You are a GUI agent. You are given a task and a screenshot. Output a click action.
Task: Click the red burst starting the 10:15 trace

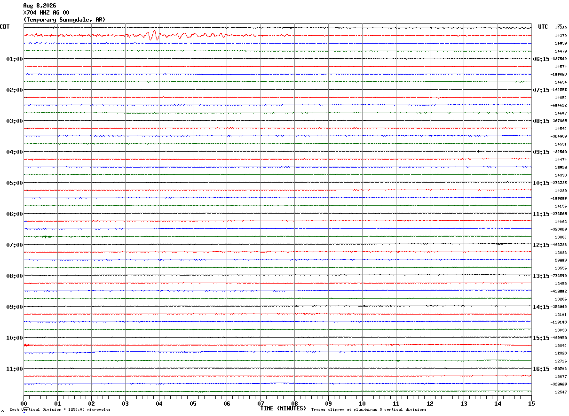pos(26,345)
